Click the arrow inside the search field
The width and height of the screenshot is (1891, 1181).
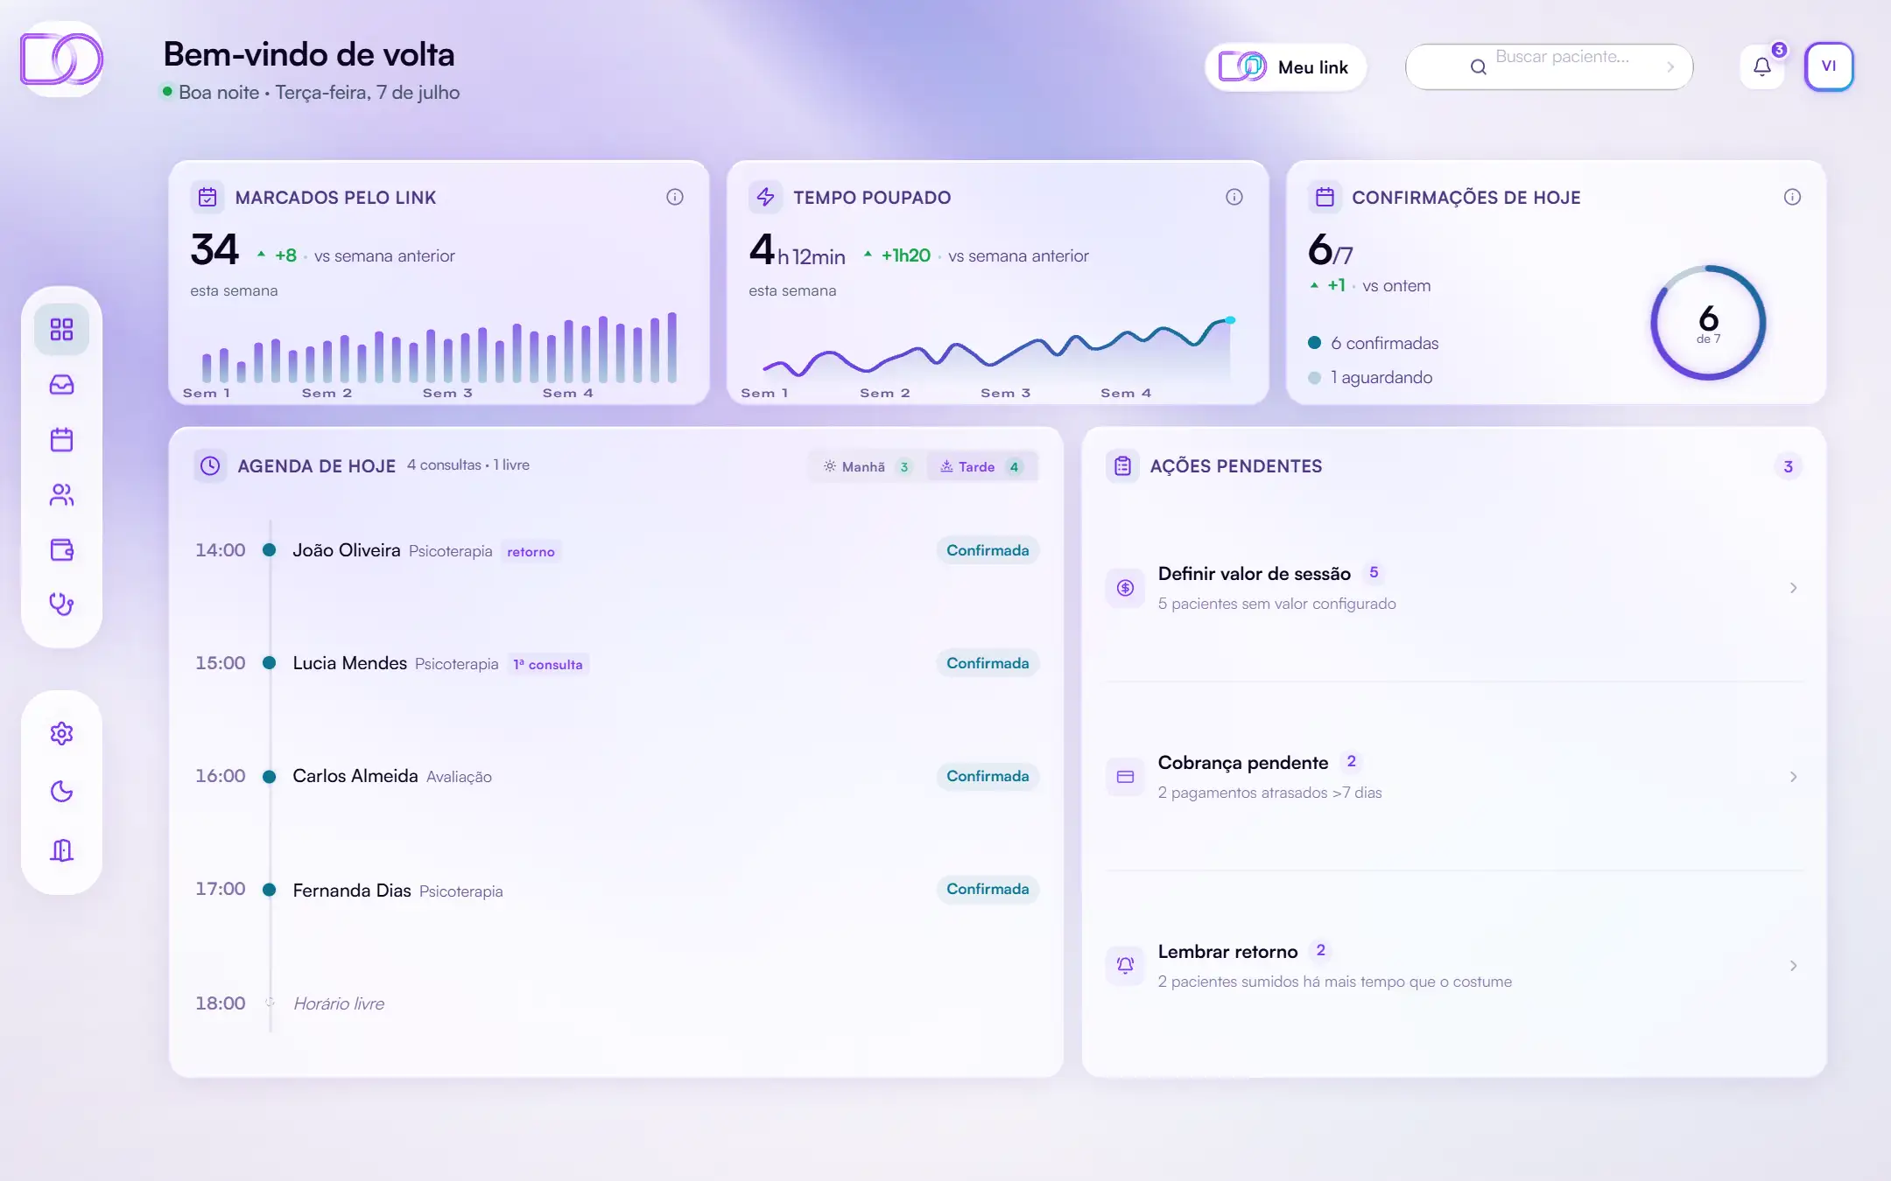[x=1670, y=66]
